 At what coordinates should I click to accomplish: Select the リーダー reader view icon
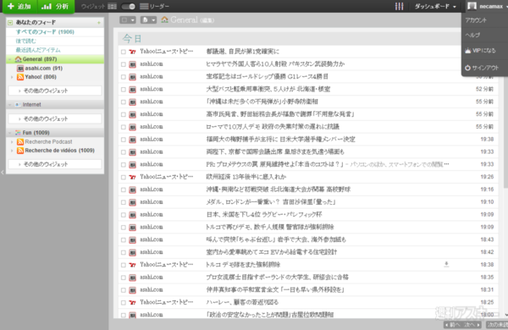pos(144,7)
